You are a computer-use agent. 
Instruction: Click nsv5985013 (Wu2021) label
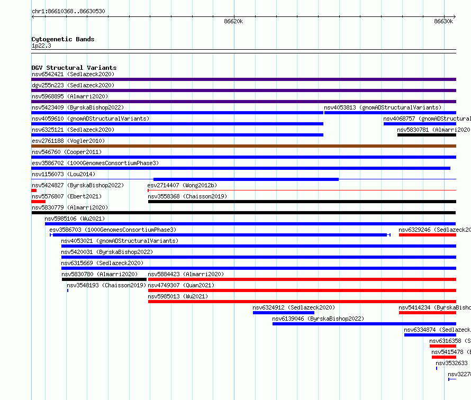pos(178,296)
